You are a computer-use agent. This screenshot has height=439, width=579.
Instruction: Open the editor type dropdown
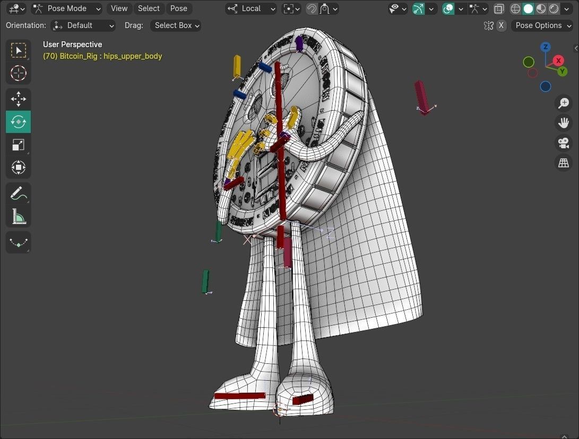(x=16, y=8)
